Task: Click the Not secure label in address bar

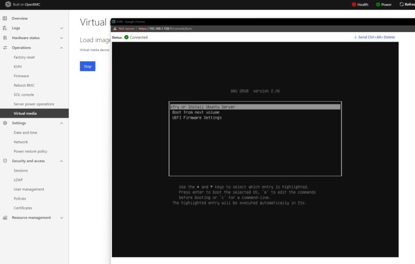Action: pos(126,29)
